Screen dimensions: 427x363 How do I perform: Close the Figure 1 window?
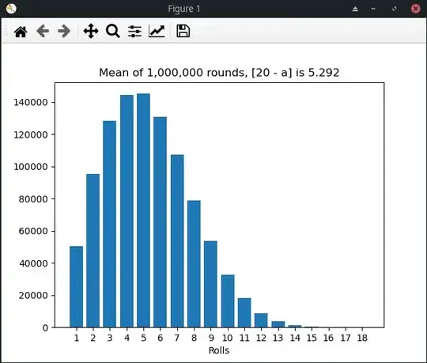416,9
